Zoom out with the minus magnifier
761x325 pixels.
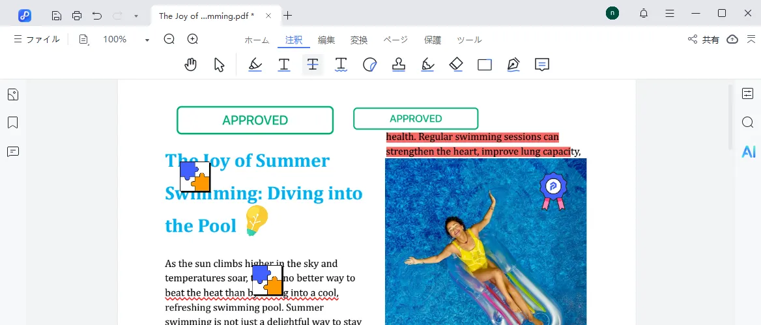(169, 39)
